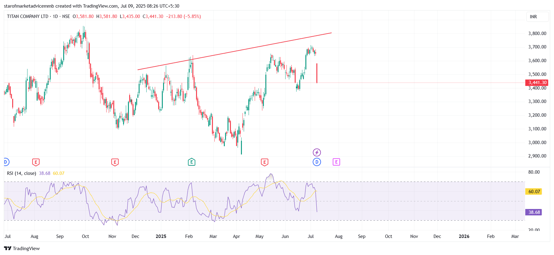Click the TradingView logo
This screenshot has width=554, height=255.
(22, 248)
